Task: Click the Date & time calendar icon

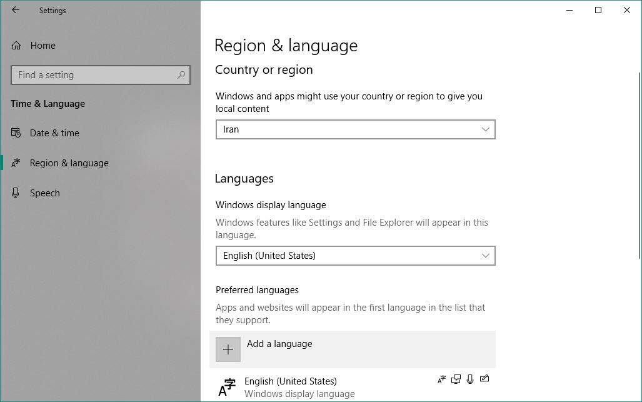Action: [16, 133]
